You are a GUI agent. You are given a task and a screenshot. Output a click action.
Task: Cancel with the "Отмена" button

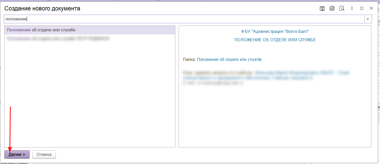pos(44,154)
